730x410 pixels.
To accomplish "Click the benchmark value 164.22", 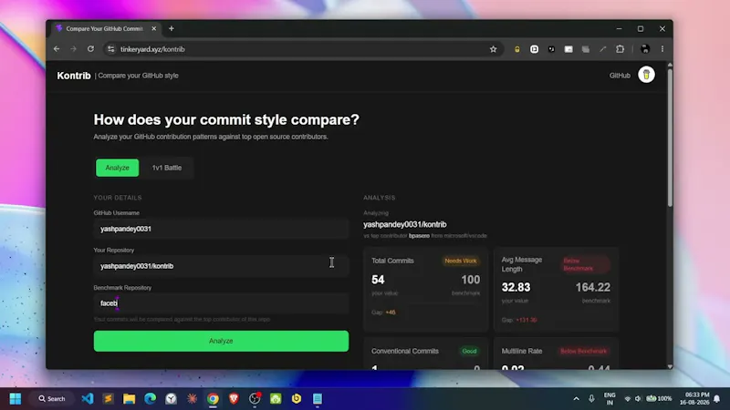I will 592,287.
